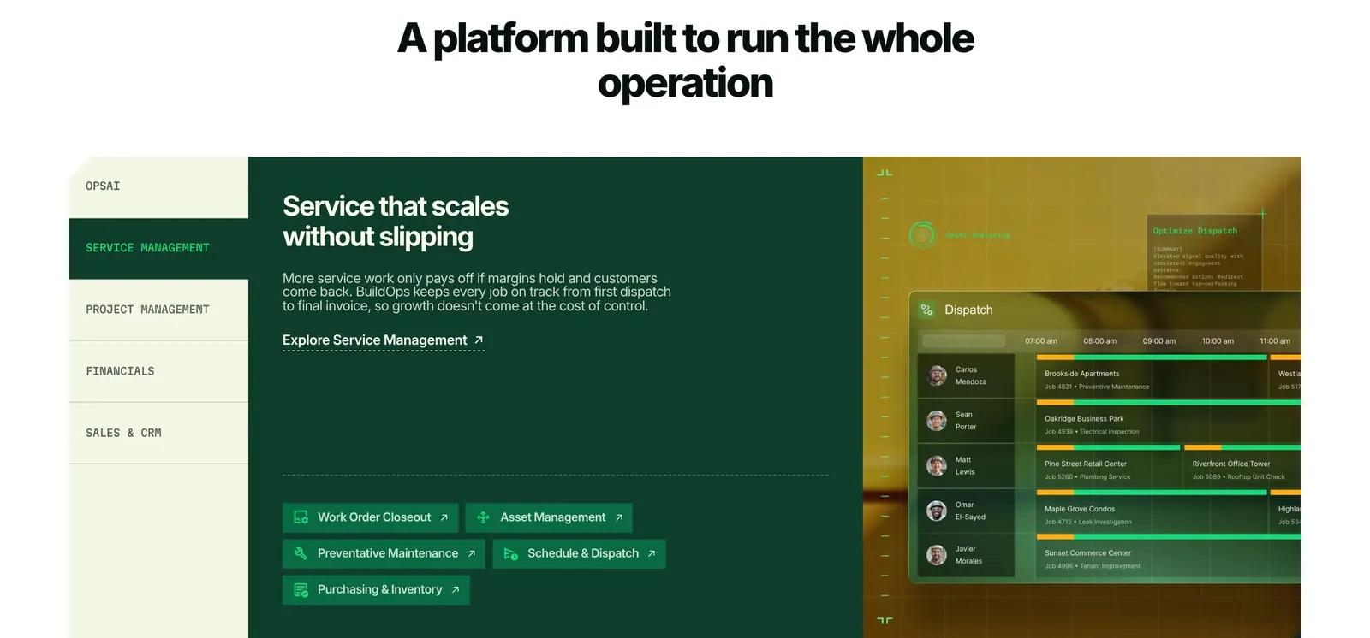Click Omar El-Sayed's avatar in Dispatch
Screen dimensions: 1370x638
[x=937, y=511]
